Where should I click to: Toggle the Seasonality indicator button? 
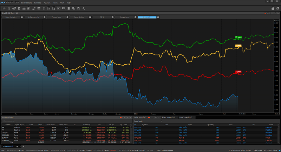point(147,17)
